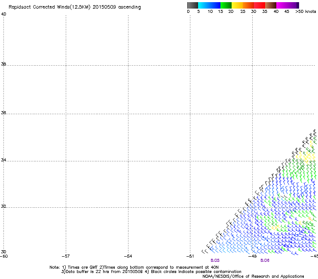Click the 'Times are GMT' note line

click(134, 267)
